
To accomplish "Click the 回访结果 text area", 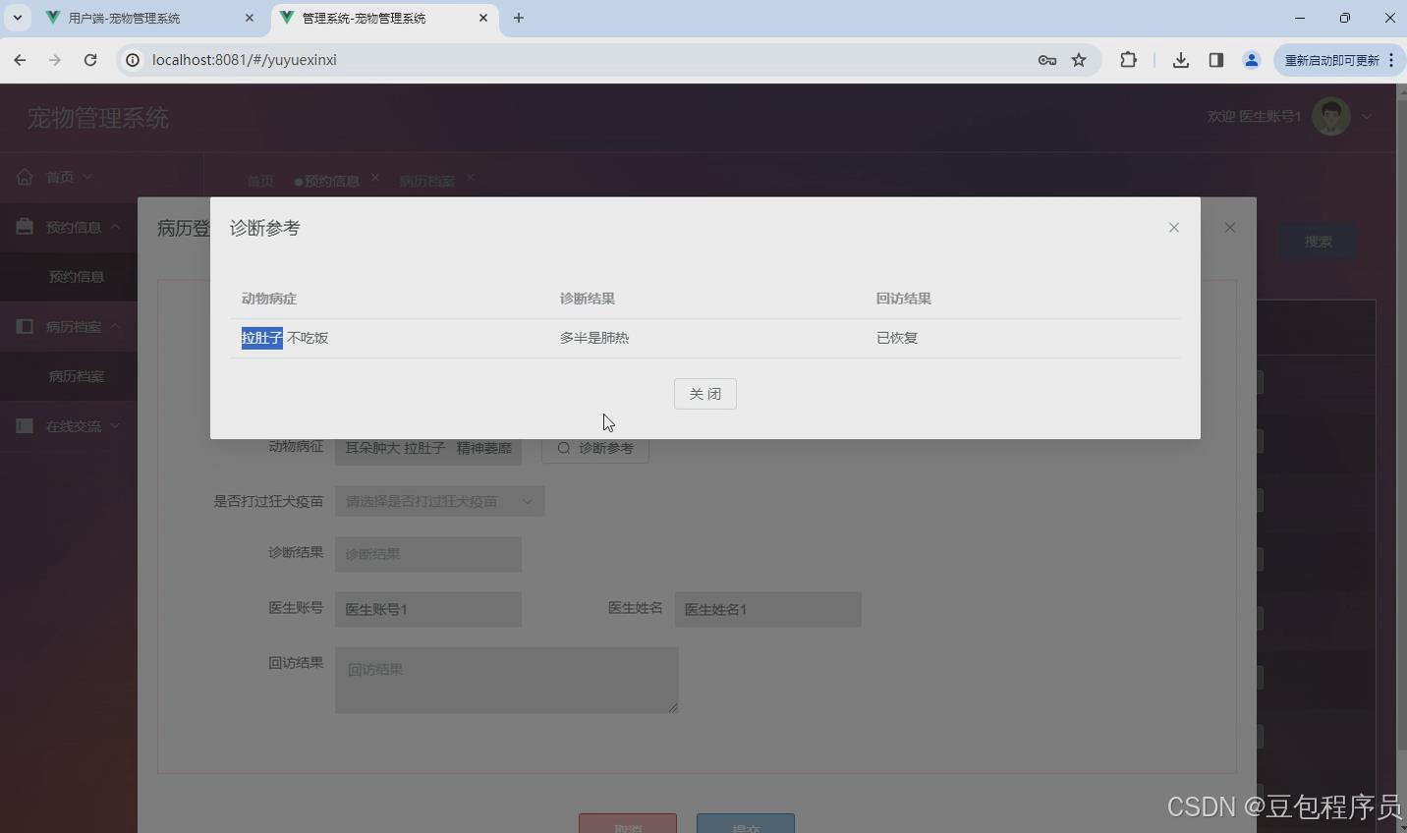I will [506, 680].
